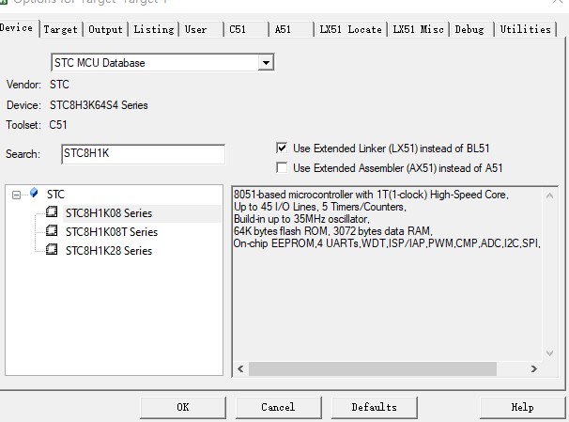Image resolution: width=569 pixels, height=422 pixels.
Task: Open the STC MCU Database dropdown
Action: [266, 63]
